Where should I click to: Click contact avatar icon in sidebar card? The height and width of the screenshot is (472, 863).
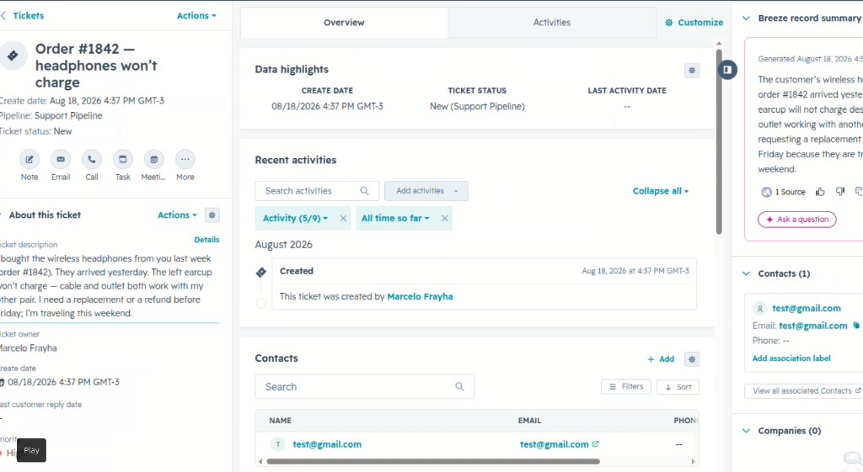760,308
